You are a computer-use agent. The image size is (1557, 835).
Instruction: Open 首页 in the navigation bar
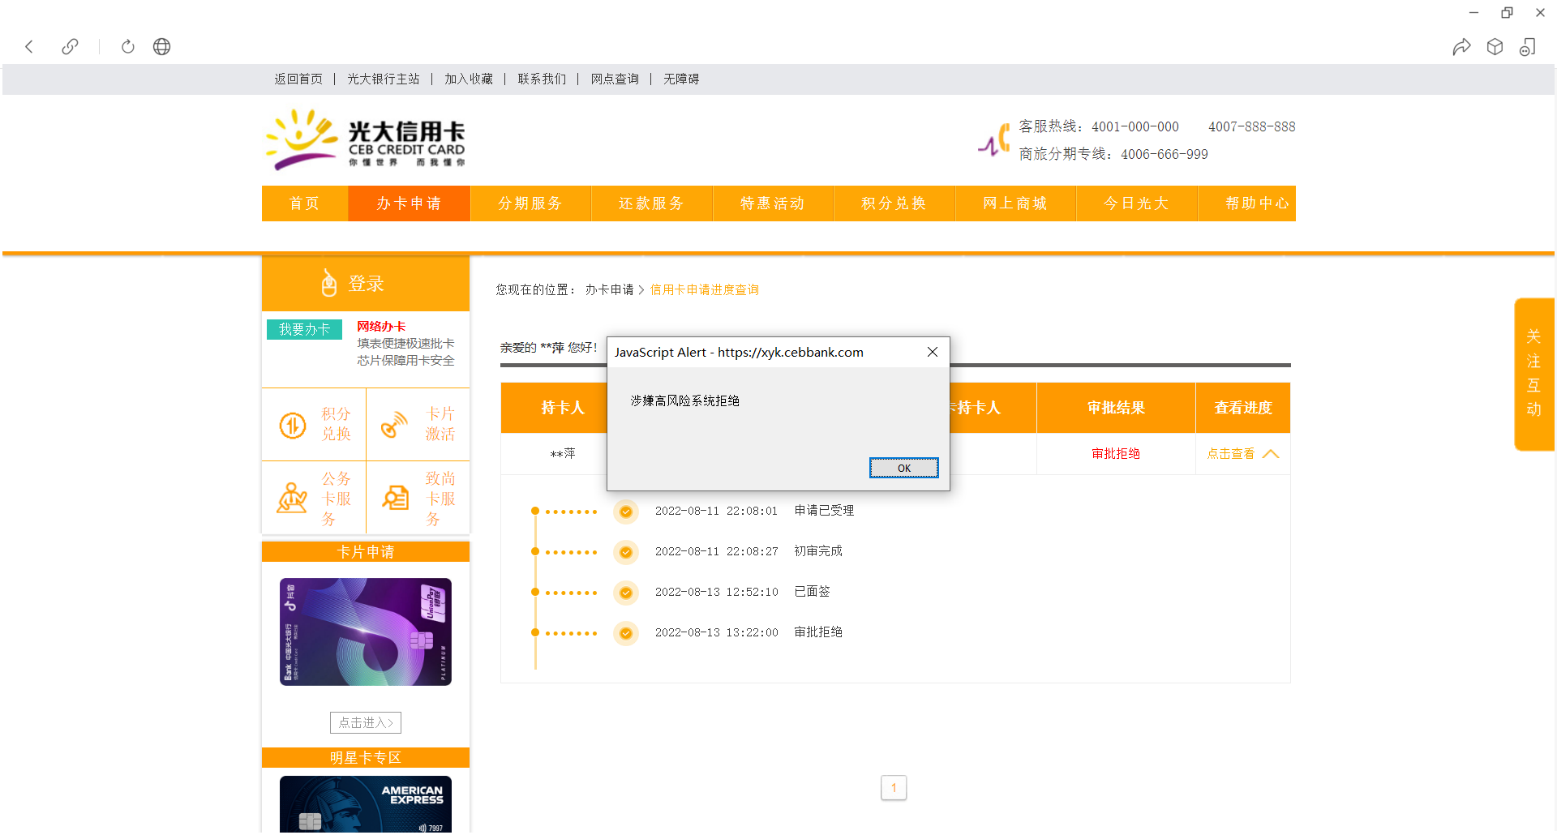(305, 203)
